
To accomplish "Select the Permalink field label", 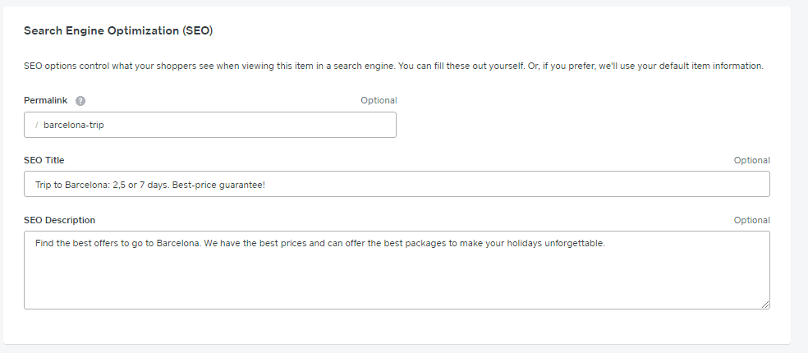I will click(x=45, y=100).
